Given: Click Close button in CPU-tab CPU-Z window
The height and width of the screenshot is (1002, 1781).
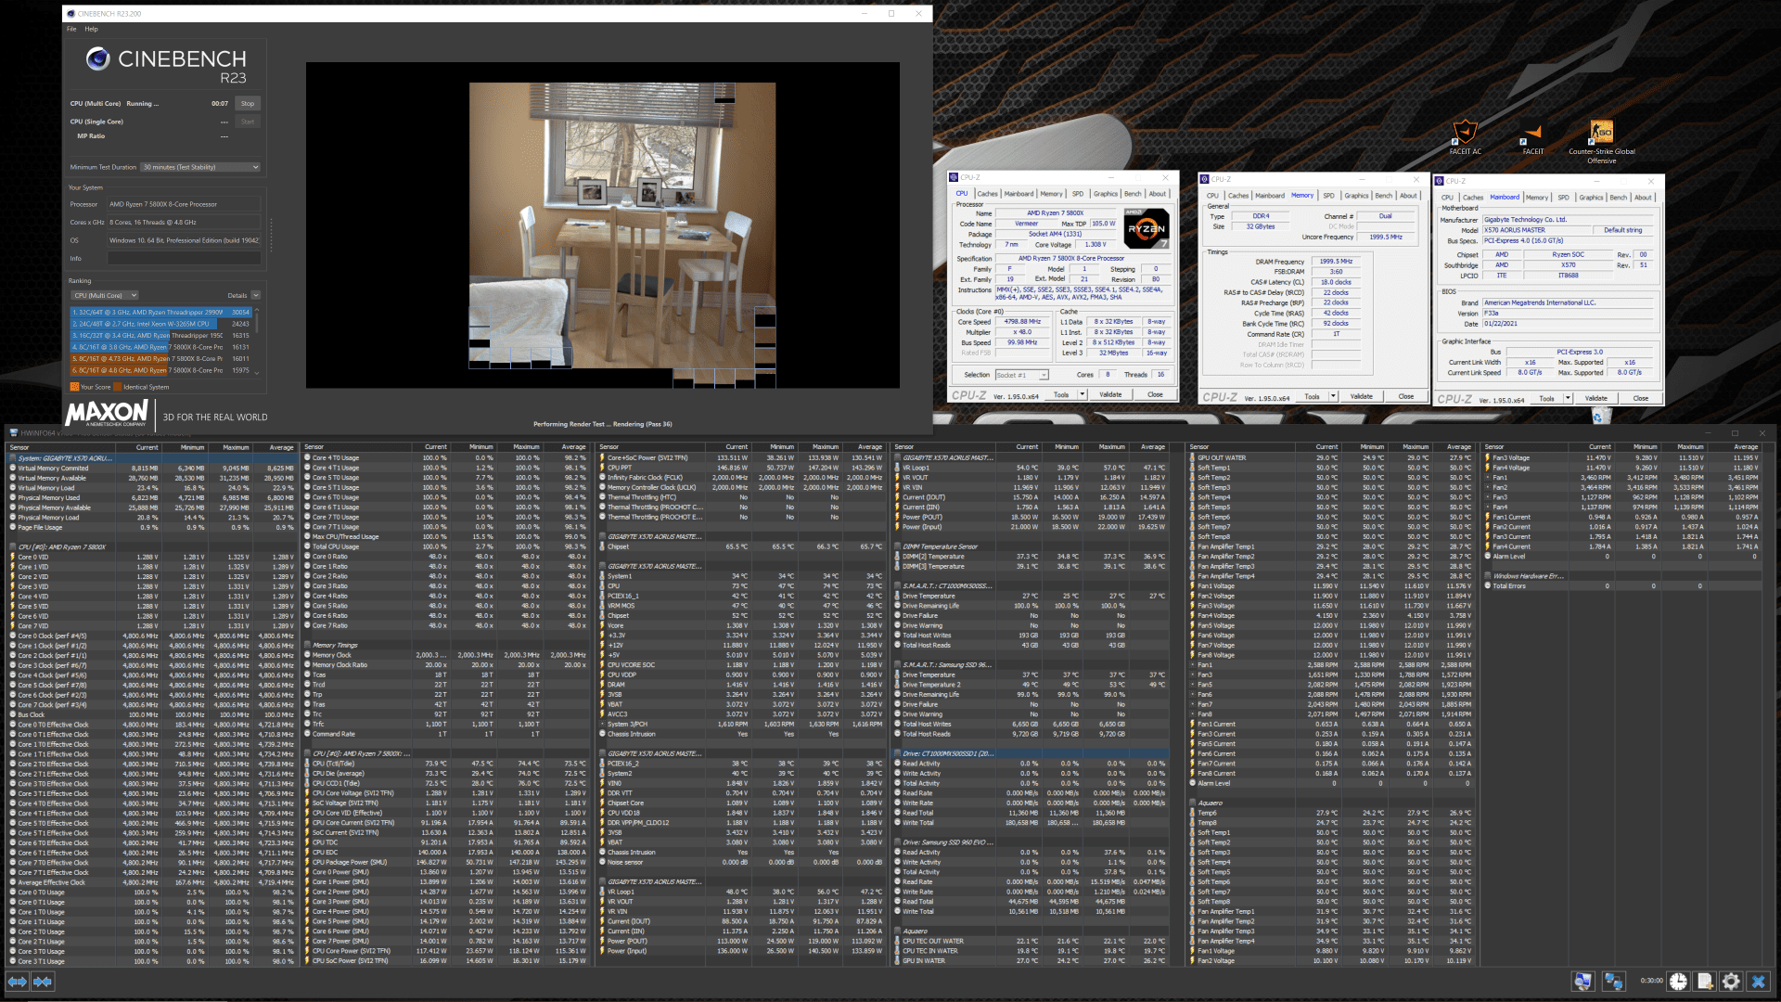Looking at the screenshot, I should point(1155,394).
